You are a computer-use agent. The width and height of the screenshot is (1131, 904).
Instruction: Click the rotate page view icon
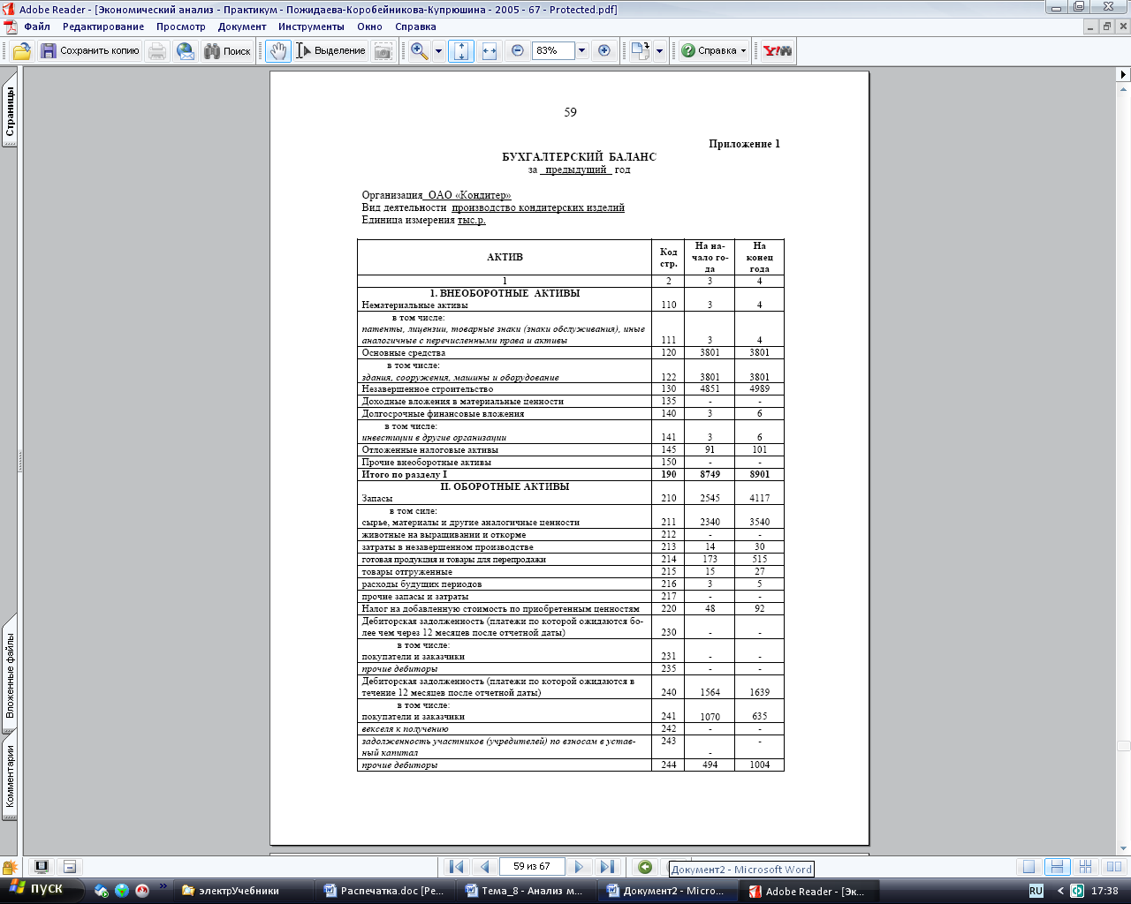pyautogui.click(x=640, y=51)
